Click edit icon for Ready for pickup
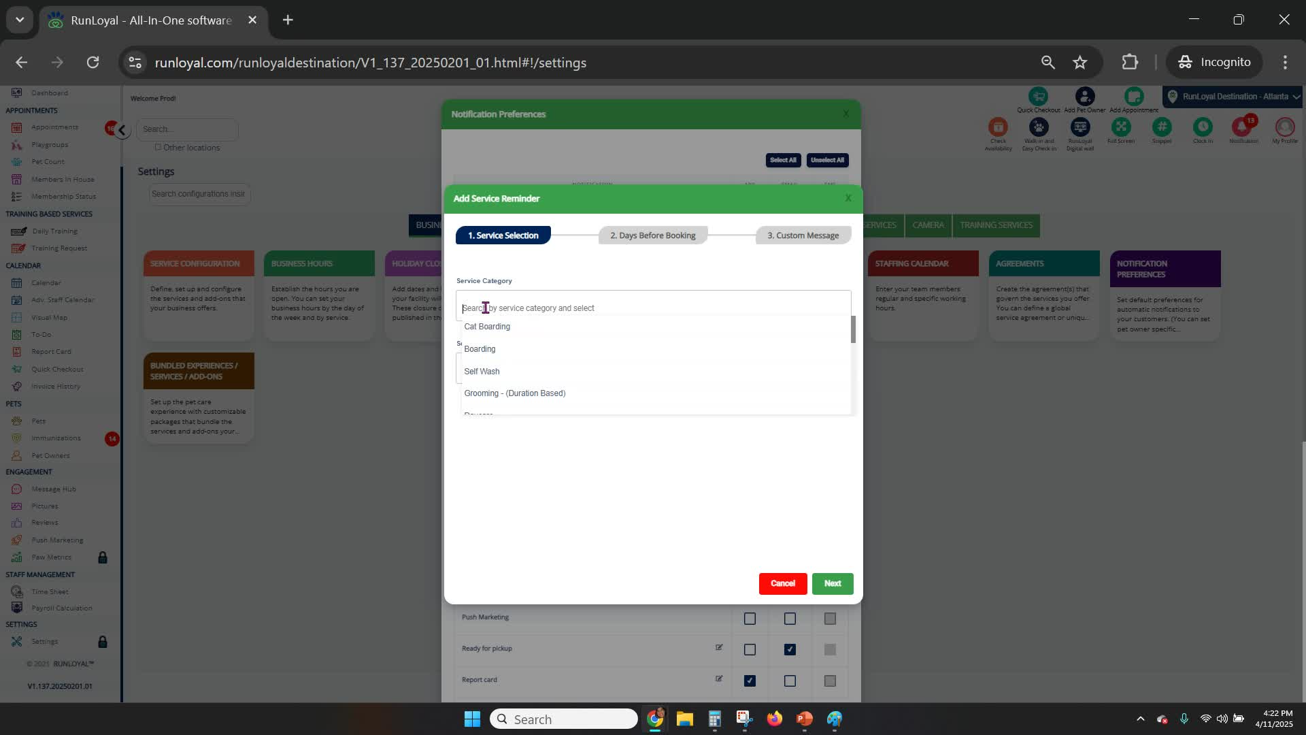1306x735 pixels. coord(719,647)
